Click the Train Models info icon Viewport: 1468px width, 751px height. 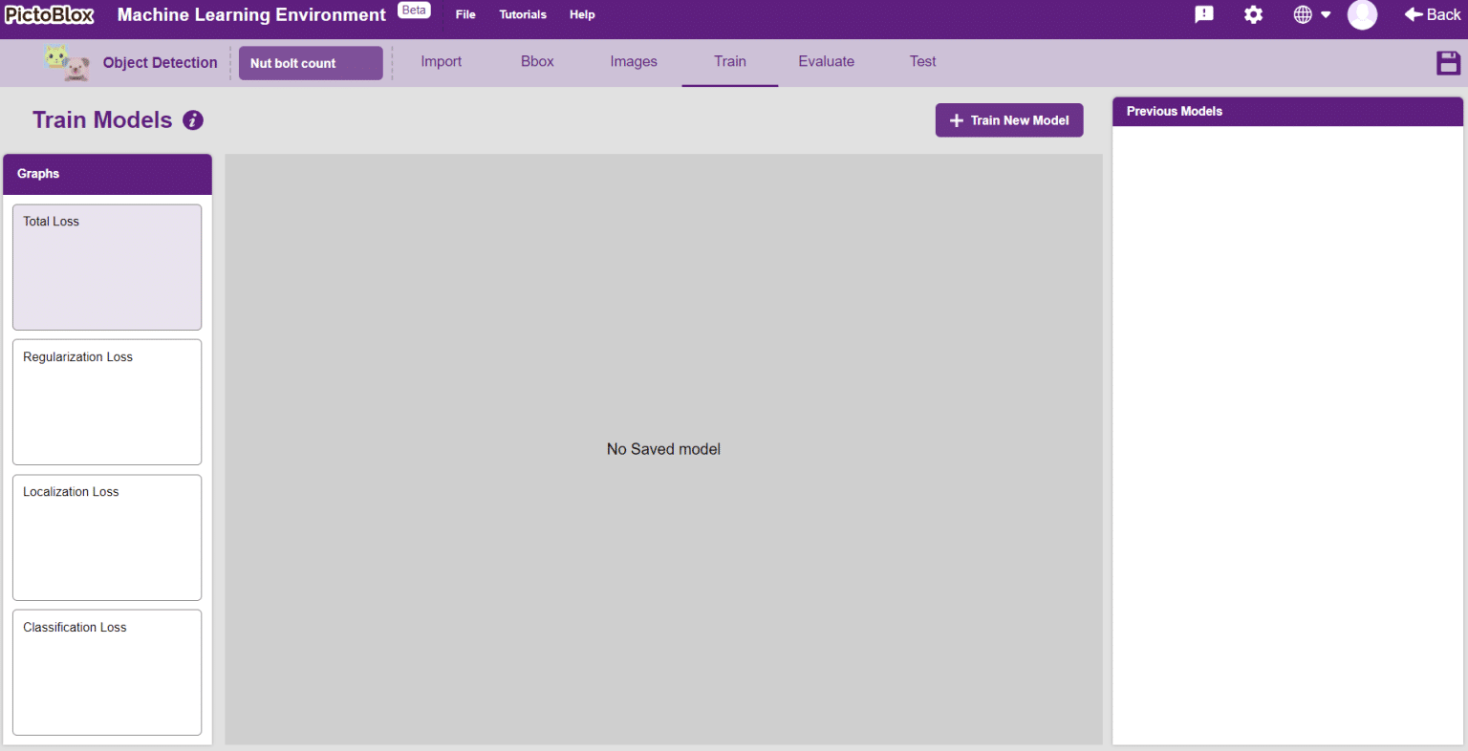193,120
